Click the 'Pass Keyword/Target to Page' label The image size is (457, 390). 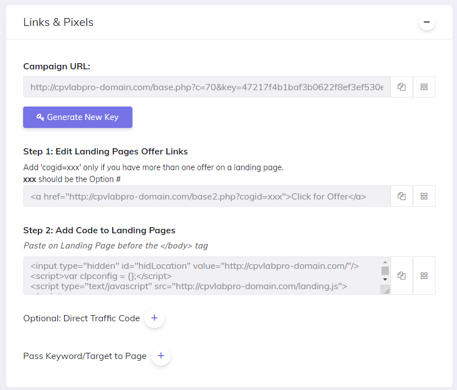click(85, 356)
